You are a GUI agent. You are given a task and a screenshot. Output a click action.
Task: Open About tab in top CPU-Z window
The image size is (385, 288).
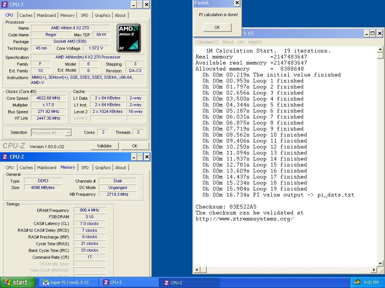pyautogui.click(x=120, y=15)
